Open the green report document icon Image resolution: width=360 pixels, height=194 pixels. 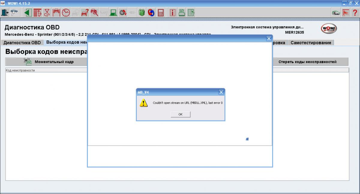191,13
